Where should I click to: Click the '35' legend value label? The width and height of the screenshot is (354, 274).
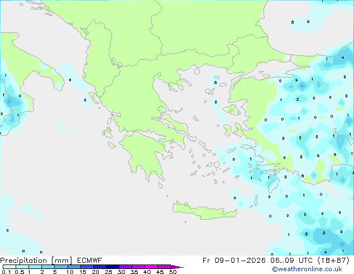(x=134, y=272)
